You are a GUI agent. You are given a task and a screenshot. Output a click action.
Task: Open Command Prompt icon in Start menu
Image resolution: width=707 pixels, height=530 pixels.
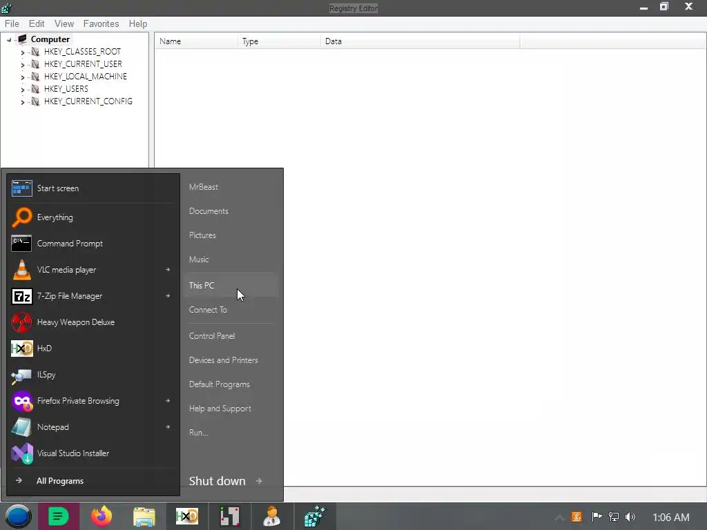point(21,244)
